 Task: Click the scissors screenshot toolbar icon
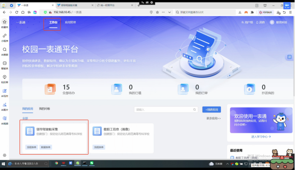(240, 12)
